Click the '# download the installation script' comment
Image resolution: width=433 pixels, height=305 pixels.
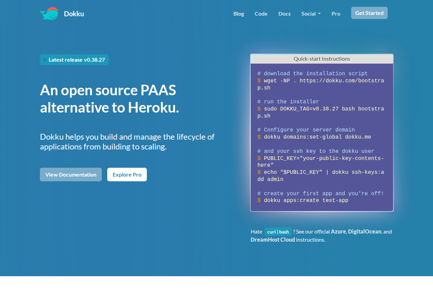click(313, 74)
